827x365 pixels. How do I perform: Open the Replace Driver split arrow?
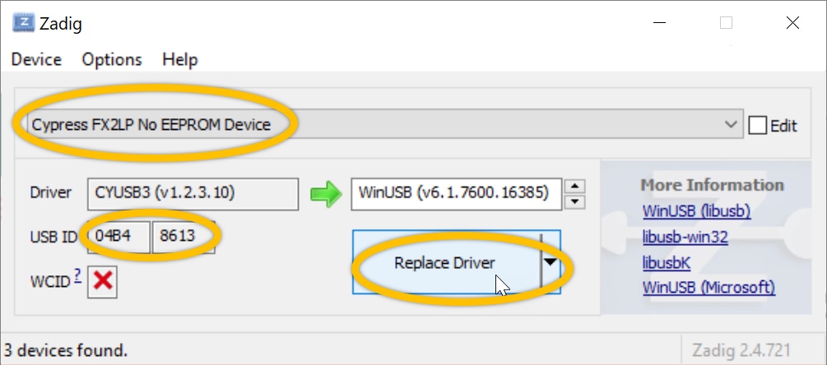point(551,261)
